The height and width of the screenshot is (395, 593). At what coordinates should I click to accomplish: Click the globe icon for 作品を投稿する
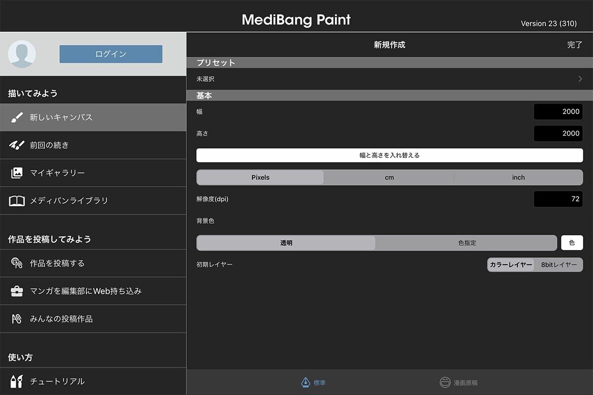pos(17,263)
